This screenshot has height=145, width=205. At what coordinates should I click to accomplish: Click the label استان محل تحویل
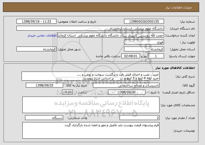pos(182,49)
